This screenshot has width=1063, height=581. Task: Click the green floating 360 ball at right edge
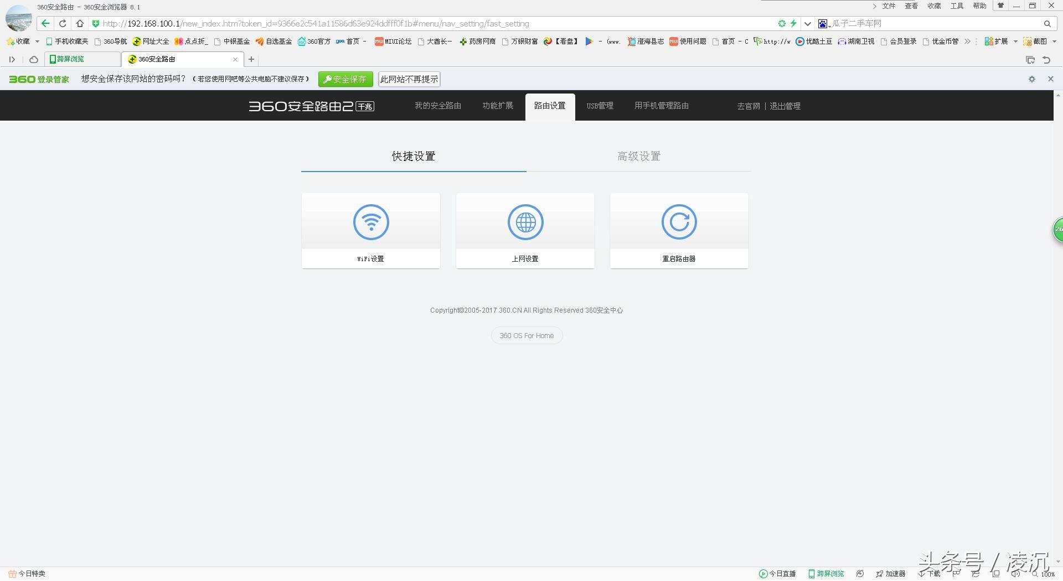pyautogui.click(x=1057, y=229)
